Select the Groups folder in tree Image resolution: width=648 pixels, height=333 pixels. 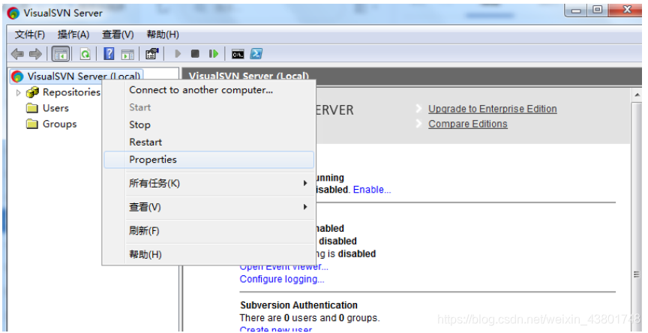coord(52,124)
